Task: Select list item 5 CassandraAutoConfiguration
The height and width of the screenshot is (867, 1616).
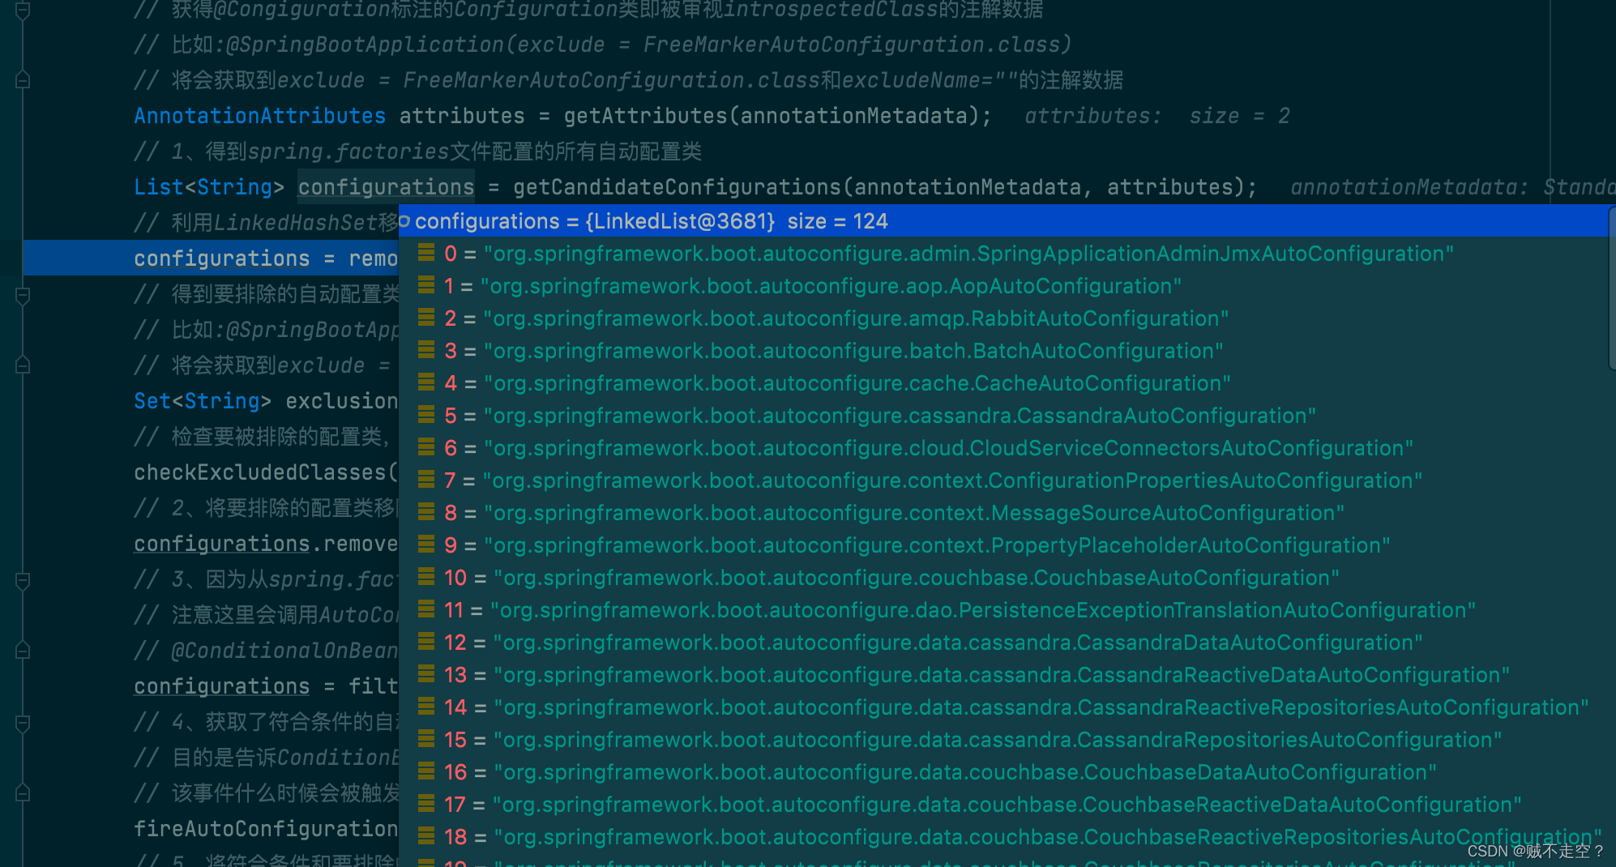Action: (x=1003, y=416)
